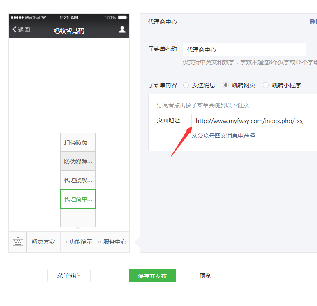Open the 功能演示 bottom menu
The image size is (317, 306).
click(78, 242)
